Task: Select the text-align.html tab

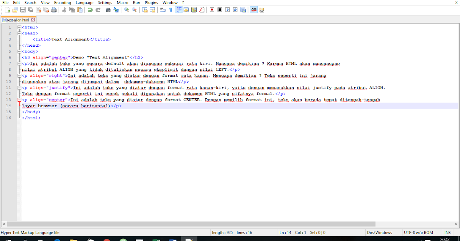Action: (x=18, y=20)
